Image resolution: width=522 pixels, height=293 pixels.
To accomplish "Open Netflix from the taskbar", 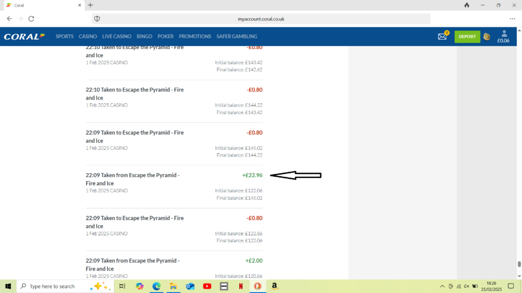I will point(241,286).
